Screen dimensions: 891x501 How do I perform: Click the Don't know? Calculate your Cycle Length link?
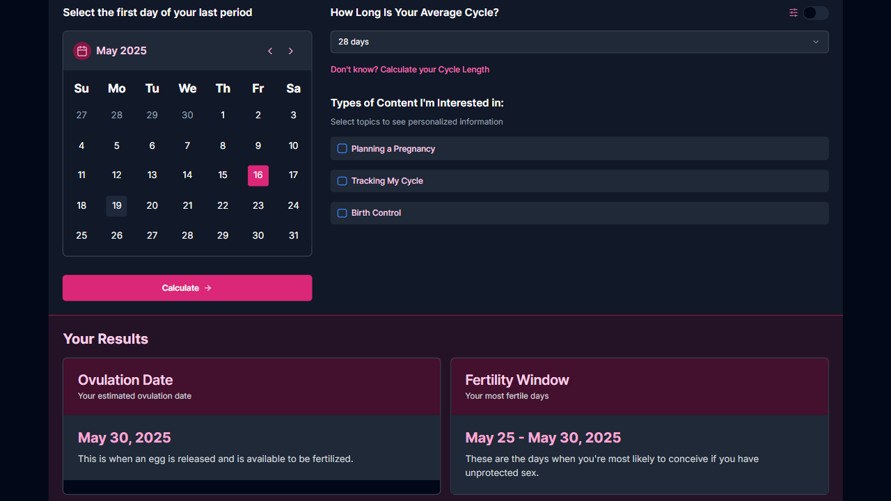(410, 70)
